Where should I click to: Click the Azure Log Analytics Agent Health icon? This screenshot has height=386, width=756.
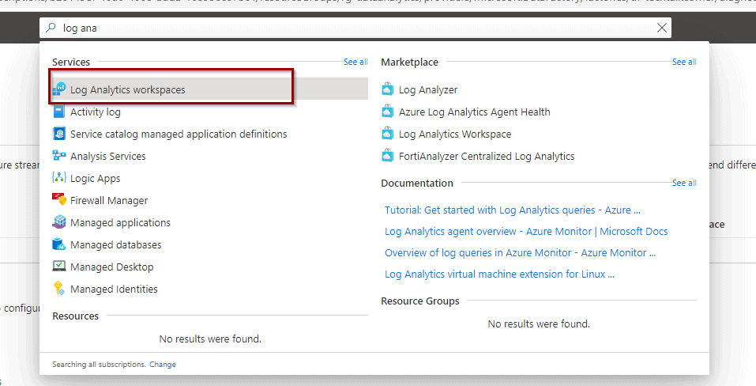(x=388, y=112)
